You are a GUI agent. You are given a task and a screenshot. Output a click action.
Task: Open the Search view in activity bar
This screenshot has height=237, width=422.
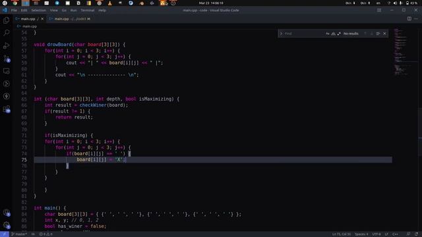6,33
